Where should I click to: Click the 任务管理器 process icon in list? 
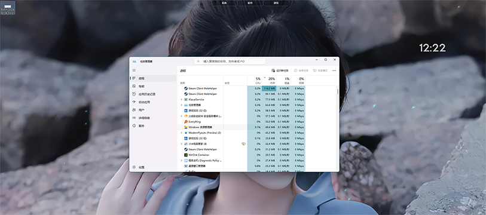pos(186,105)
